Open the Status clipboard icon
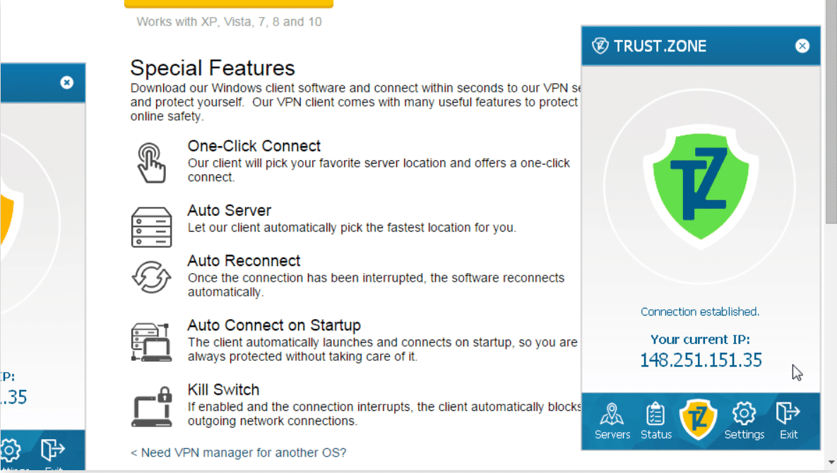Image resolution: width=837 pixels, height=473 pixels. [x=655, y=421]
